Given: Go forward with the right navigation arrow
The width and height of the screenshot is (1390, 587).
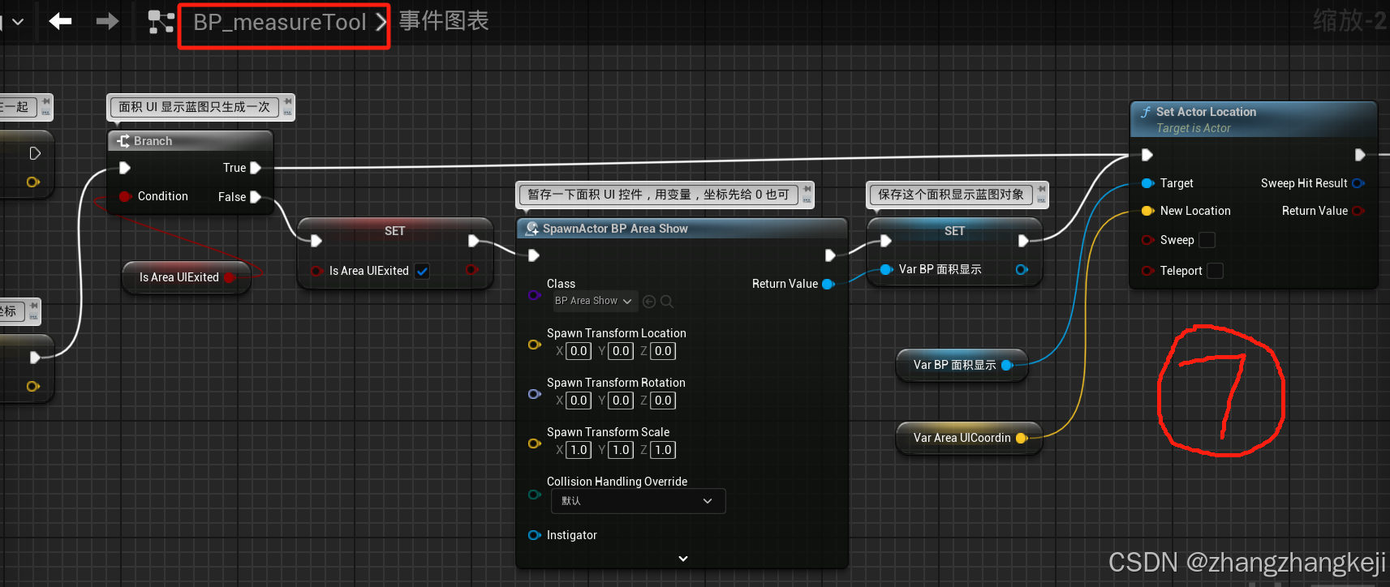Looking at the screenshot, I should [107, 21].
